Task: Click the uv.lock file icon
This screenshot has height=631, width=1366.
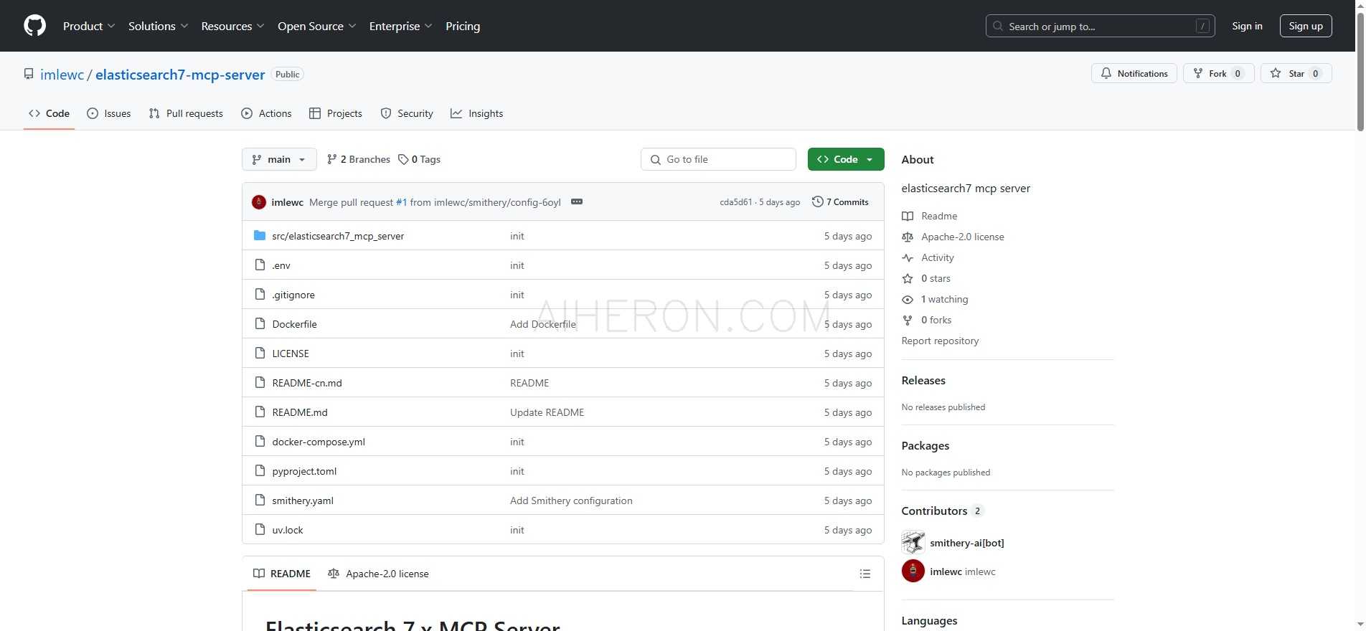Action: coord(260,529)
